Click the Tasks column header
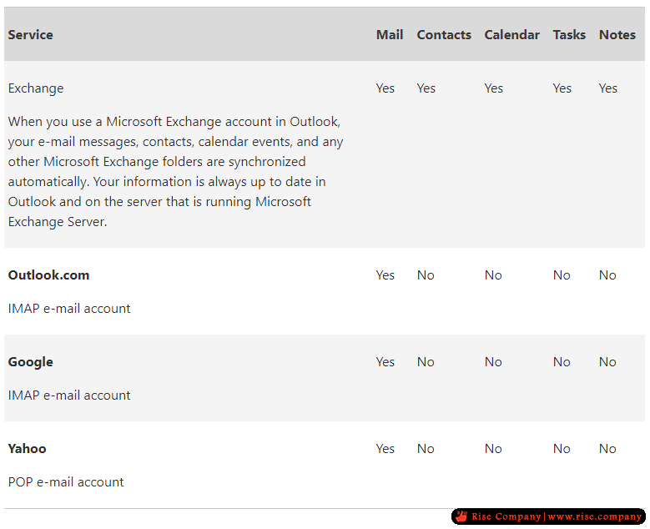Screen dimensions: 650x529 point(569,35)
